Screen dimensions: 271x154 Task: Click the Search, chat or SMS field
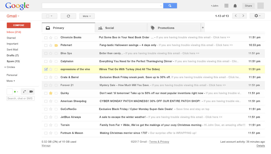pyautogui.click(x=20, y=99)
